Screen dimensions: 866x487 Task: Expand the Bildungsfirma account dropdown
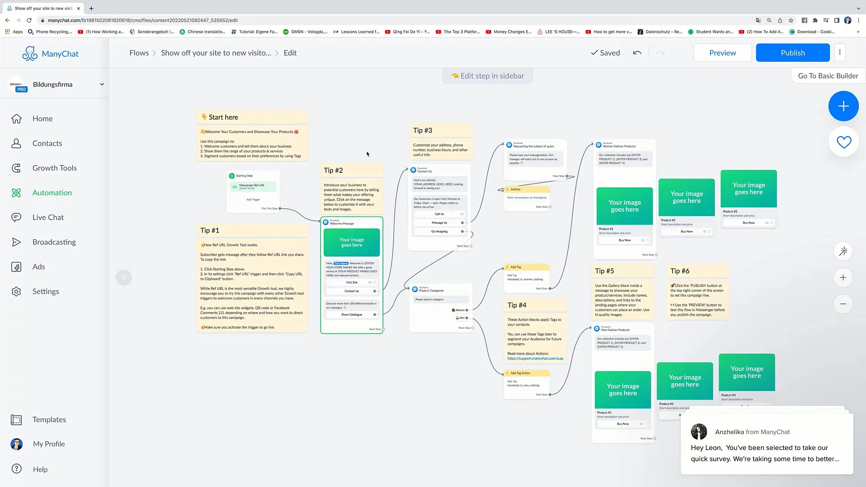[x=102, y=84]
